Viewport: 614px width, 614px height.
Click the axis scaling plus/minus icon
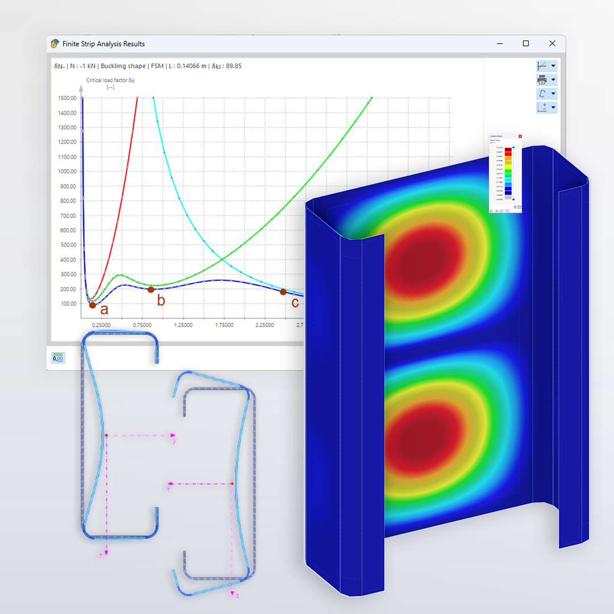click(542, 107)
